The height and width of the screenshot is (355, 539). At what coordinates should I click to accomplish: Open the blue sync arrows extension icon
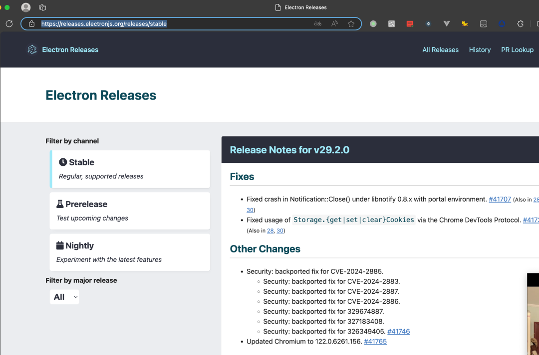(x=428, y=24)
